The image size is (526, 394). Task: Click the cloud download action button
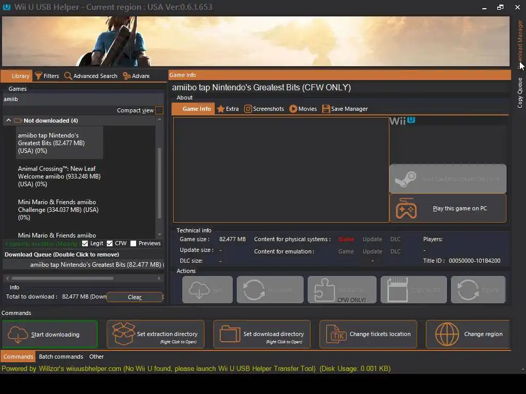click(x=208, y=290)
